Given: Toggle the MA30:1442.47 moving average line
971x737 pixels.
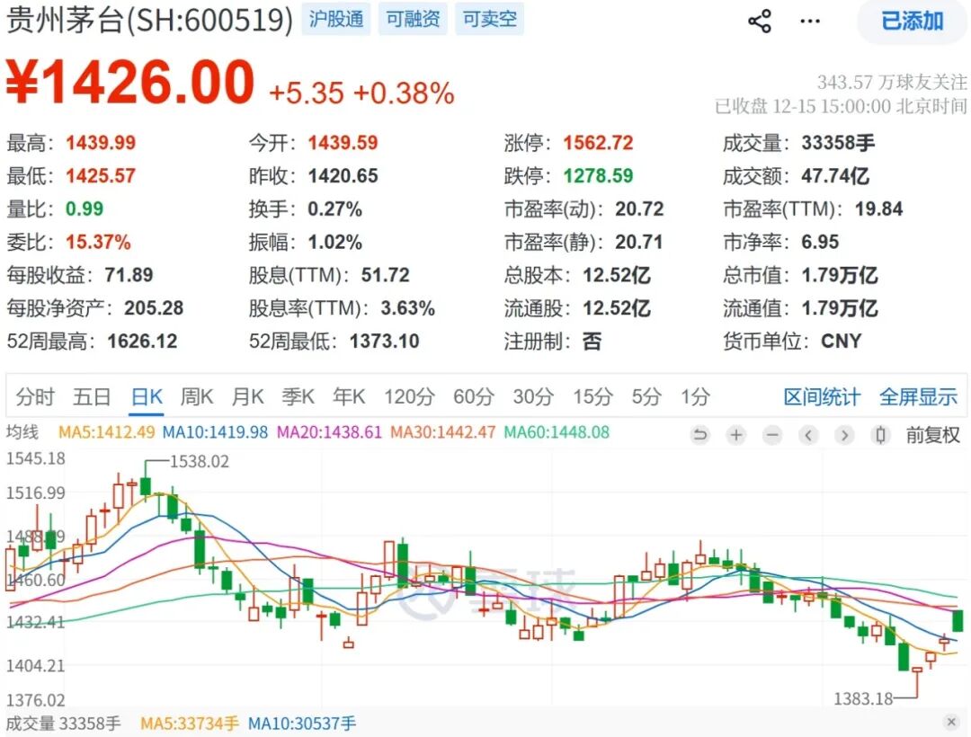Looking at the screenshot, I should [442, 432].
